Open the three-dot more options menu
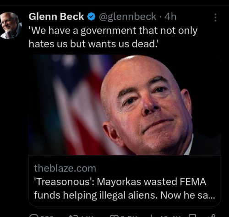 (215, 17)
